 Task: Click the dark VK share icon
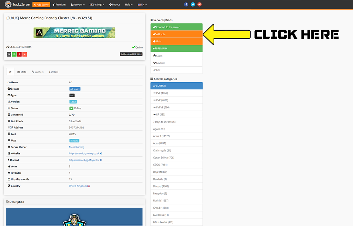[9, 54]
